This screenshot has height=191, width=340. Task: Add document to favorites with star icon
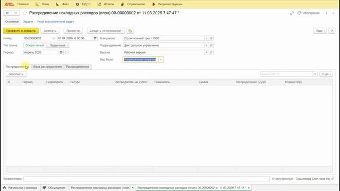(24, 13)
